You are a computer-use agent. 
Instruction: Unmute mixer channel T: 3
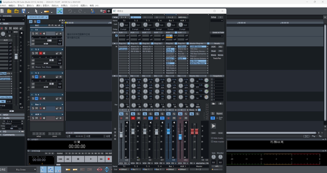tap(150, 118)
